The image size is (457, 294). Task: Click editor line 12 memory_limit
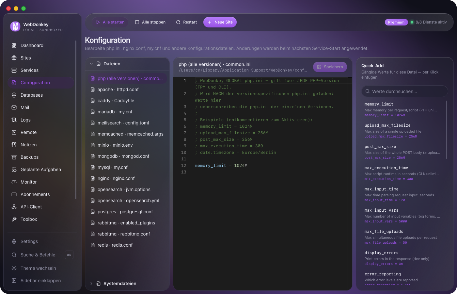pos(210,166)
